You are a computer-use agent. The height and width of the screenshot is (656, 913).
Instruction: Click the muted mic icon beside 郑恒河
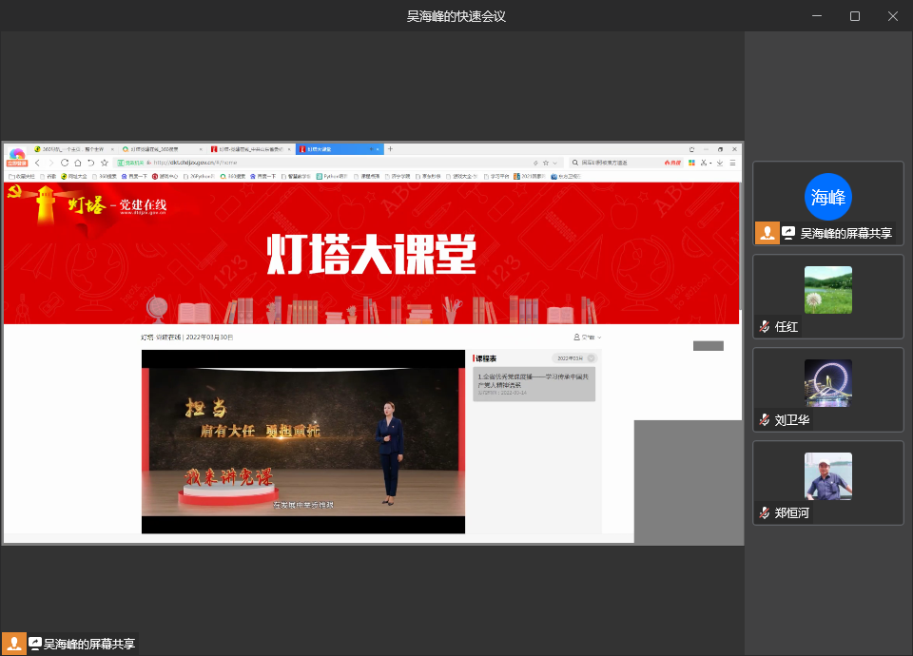tap(764, 512)
